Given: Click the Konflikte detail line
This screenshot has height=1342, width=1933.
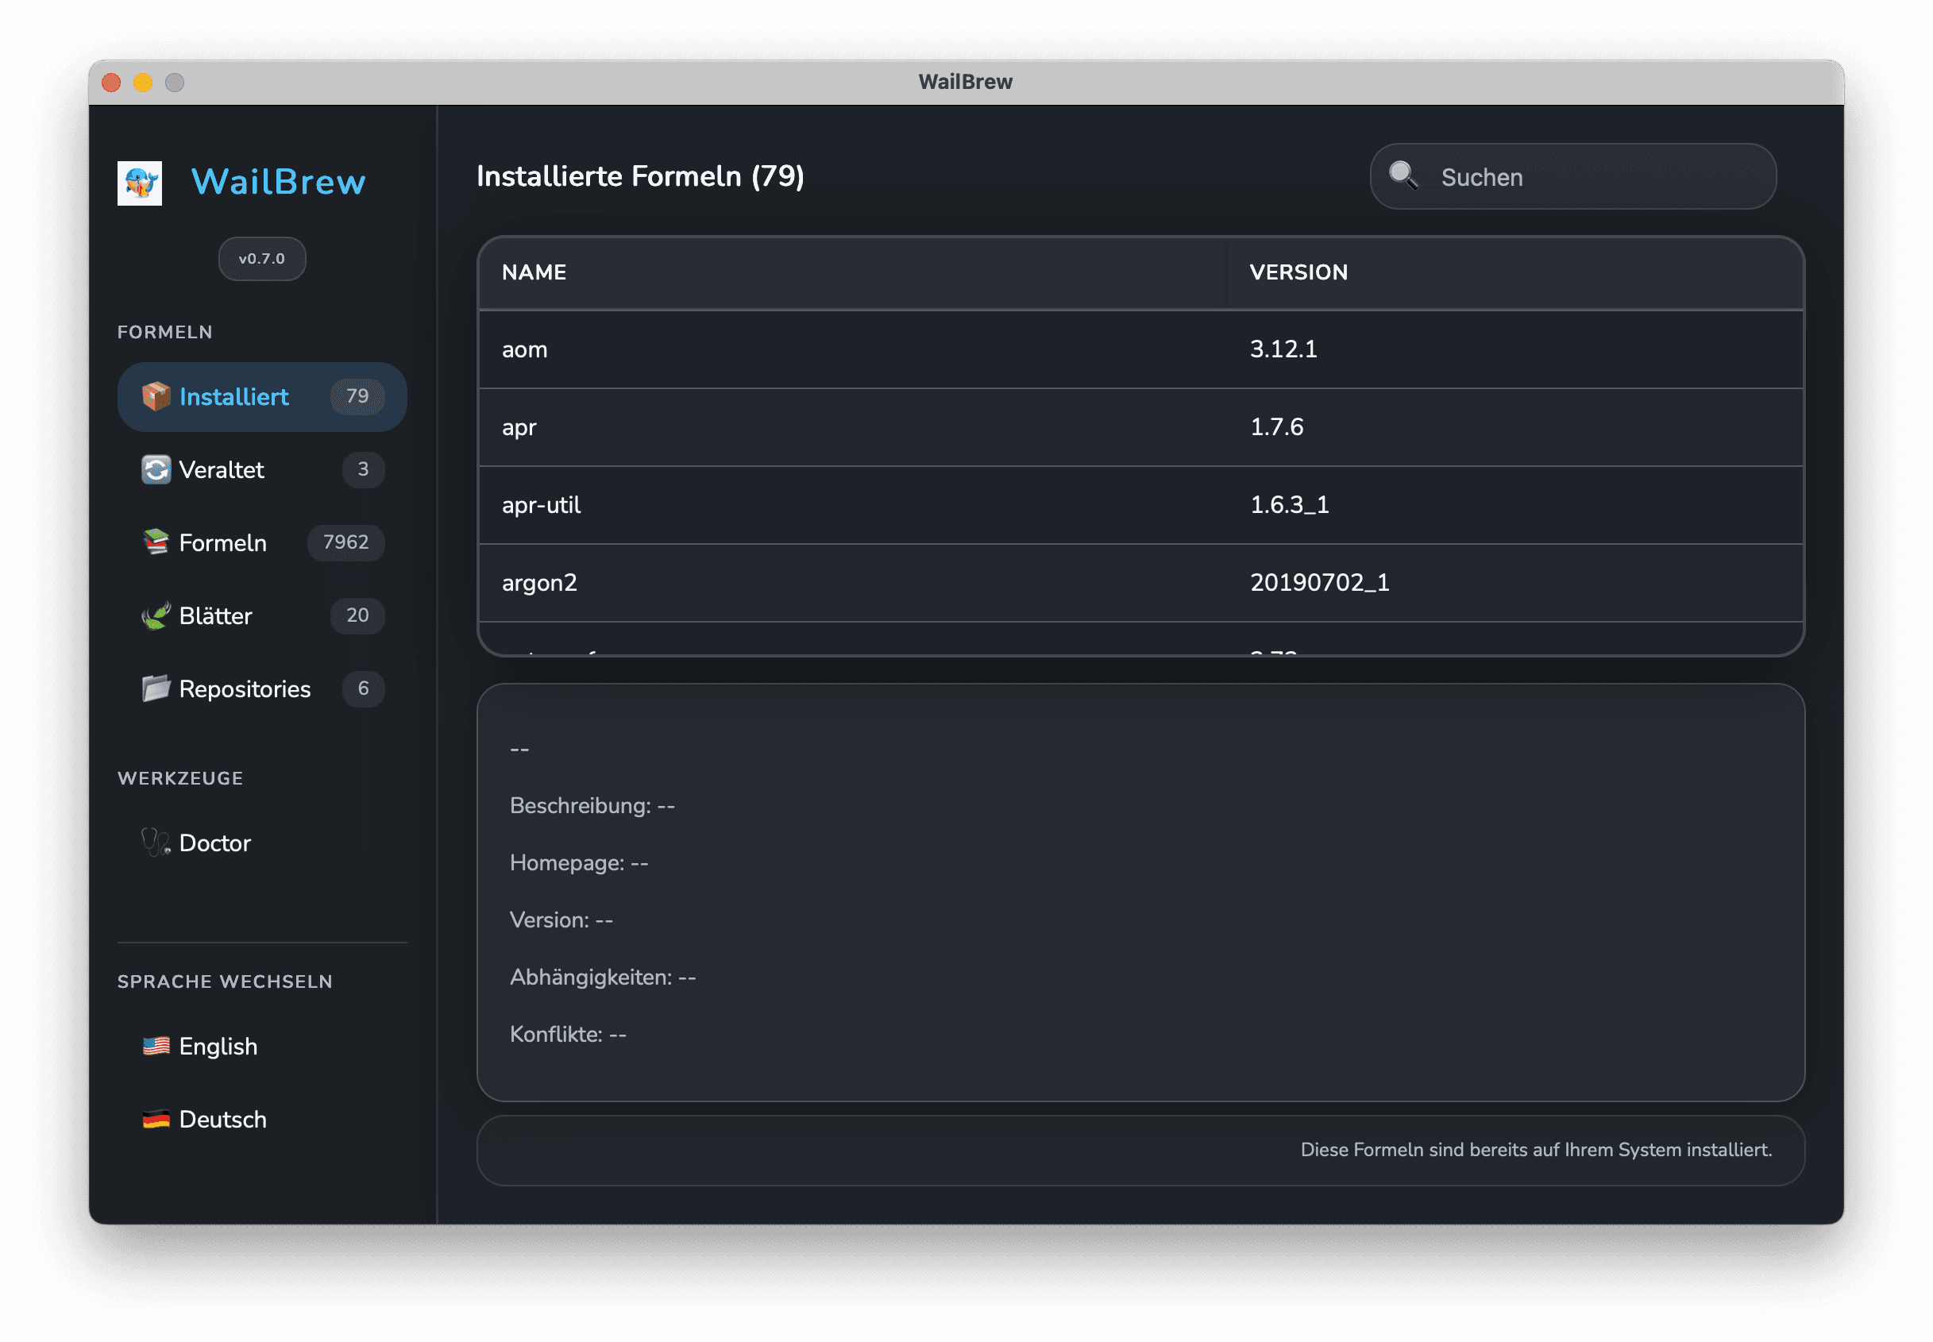Looking at the screenshot, I should [x=568, y=1034].
